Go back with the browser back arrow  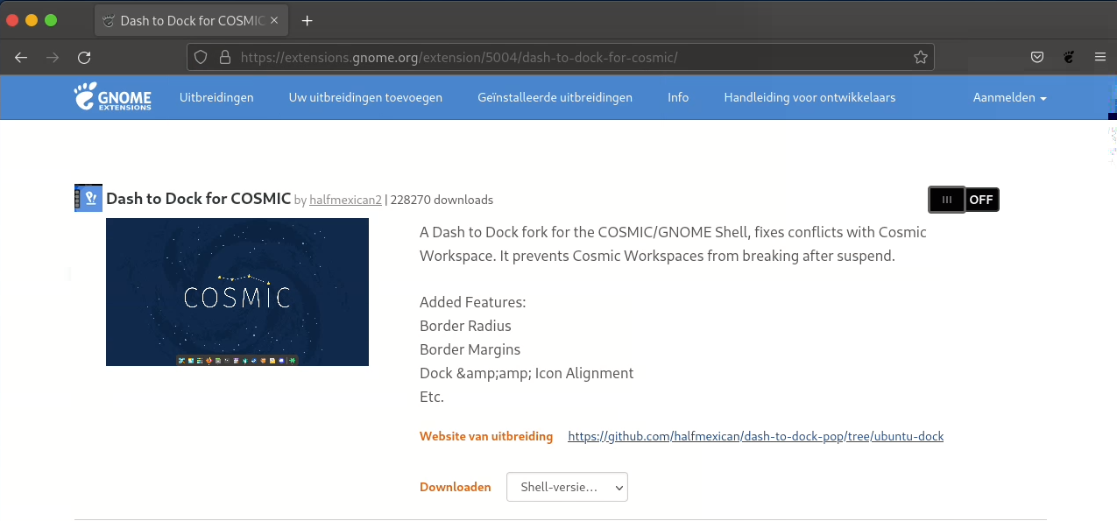click(x=21, y=57)
